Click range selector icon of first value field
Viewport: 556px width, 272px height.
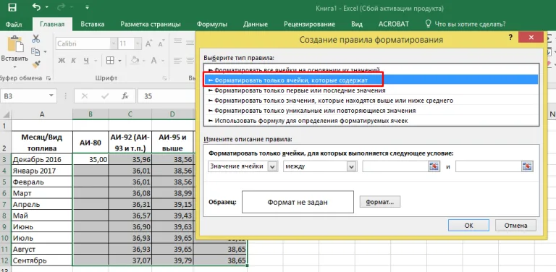434,166
